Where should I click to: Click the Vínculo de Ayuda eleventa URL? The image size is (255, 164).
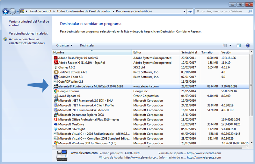point(141,158)
